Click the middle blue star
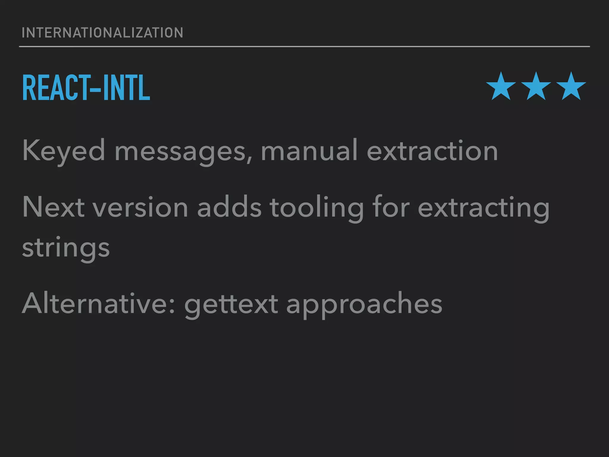This screenshot has height=457, width=609. [x=536, y=86]
